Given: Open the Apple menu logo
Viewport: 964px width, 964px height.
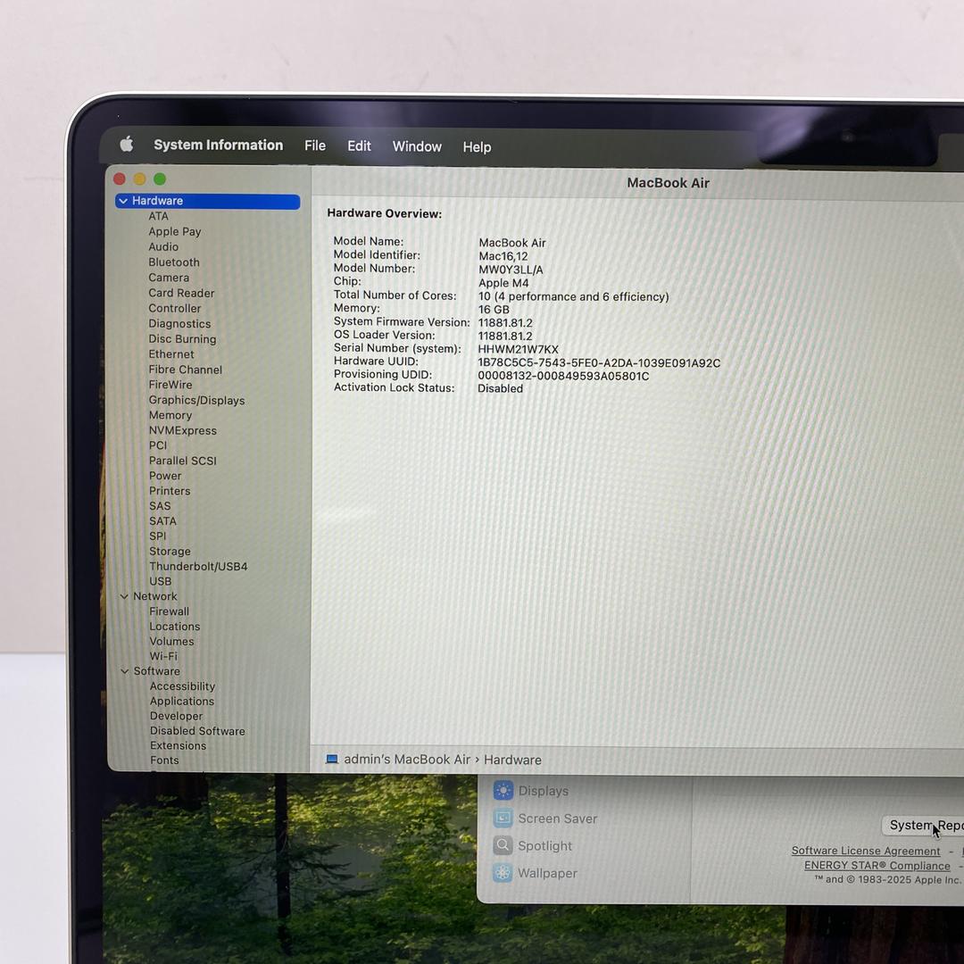Looking at the screenshot, I should point(127,145).
